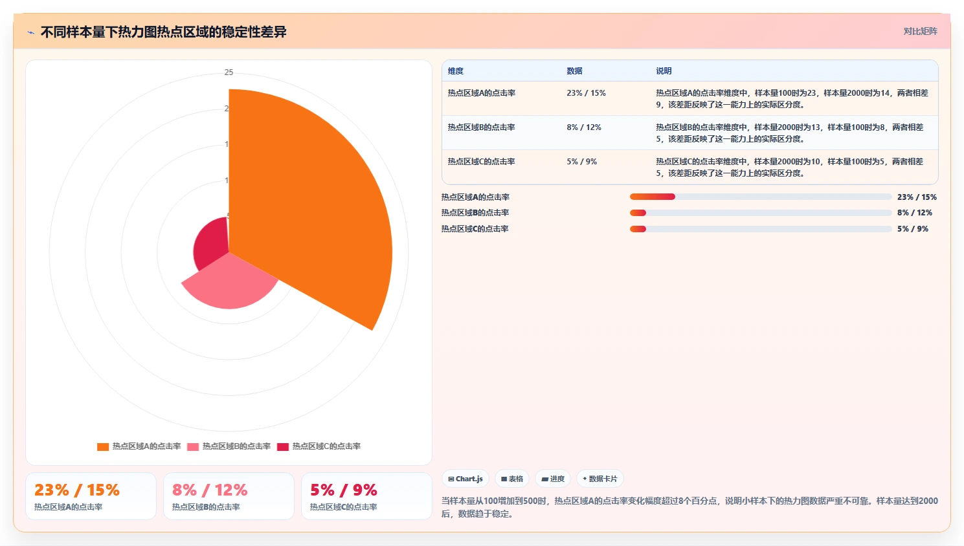Click the description text for 热点区域B row
Screen dimensions: 964x546
(790, 133)
